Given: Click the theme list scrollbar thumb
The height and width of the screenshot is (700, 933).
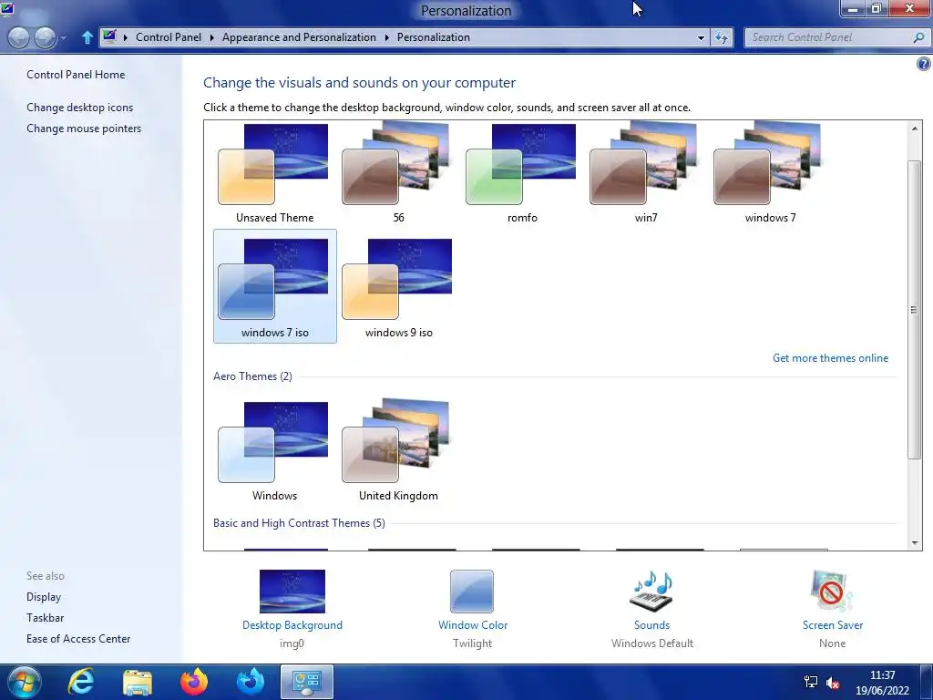Looking at the screenshot, I should (x=915, y=309).
